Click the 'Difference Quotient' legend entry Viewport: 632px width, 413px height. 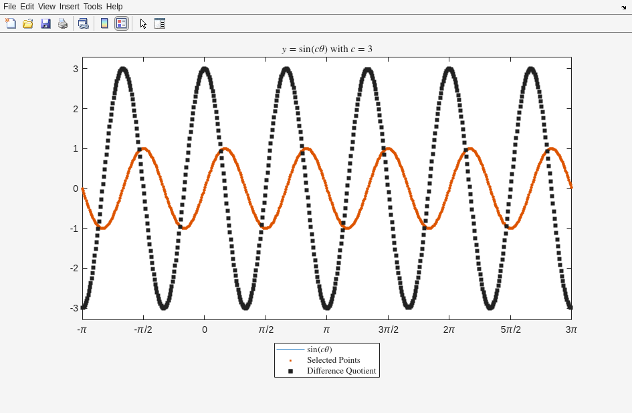click(341, 371)
